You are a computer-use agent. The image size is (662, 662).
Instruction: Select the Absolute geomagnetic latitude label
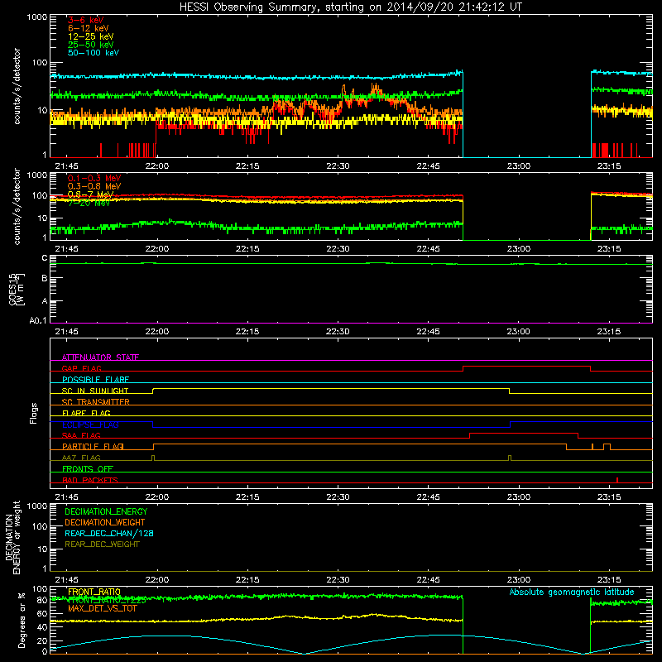(x=572, y=592)
